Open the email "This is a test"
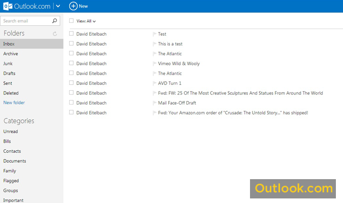This screenshot has height=203, width=343. coord(170,44)
